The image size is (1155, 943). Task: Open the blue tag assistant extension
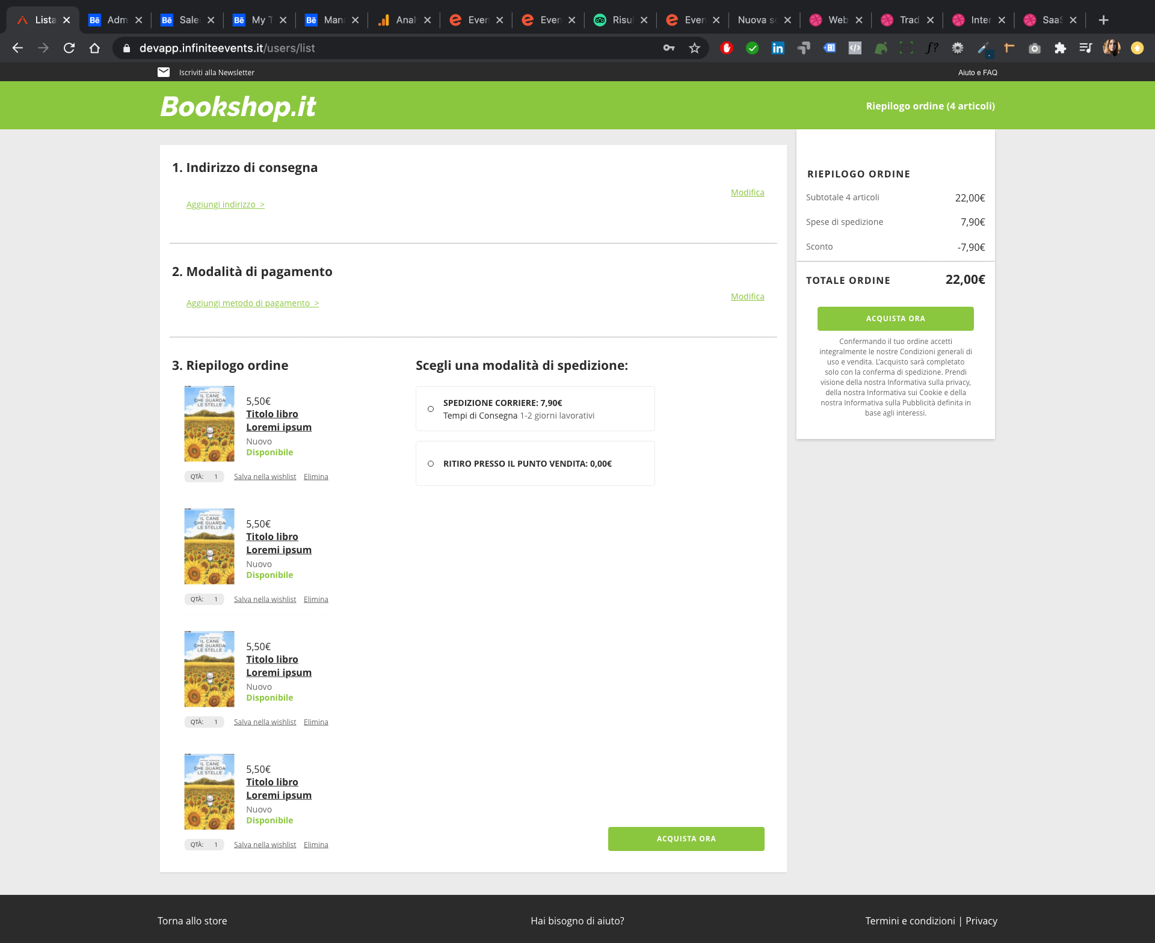pyautogui.click(x=830, y=48)
